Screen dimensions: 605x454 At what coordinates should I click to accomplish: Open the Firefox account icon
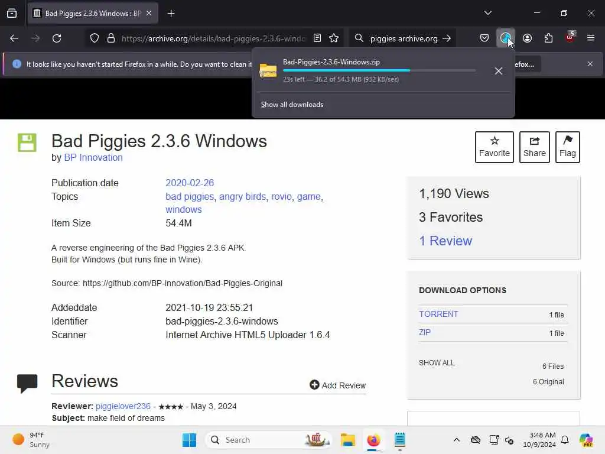[528, 38]
